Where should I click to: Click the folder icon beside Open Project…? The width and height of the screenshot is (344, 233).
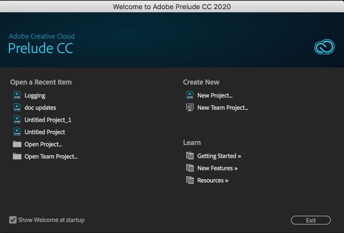(17, 144)
